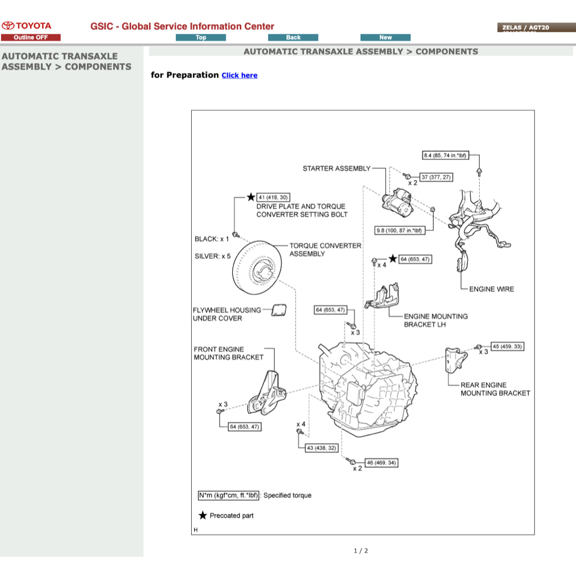Image resolution: width=576 pixels, height=576 pixels.
Task: Click the Toyota logo in the header
Action: 26,26
